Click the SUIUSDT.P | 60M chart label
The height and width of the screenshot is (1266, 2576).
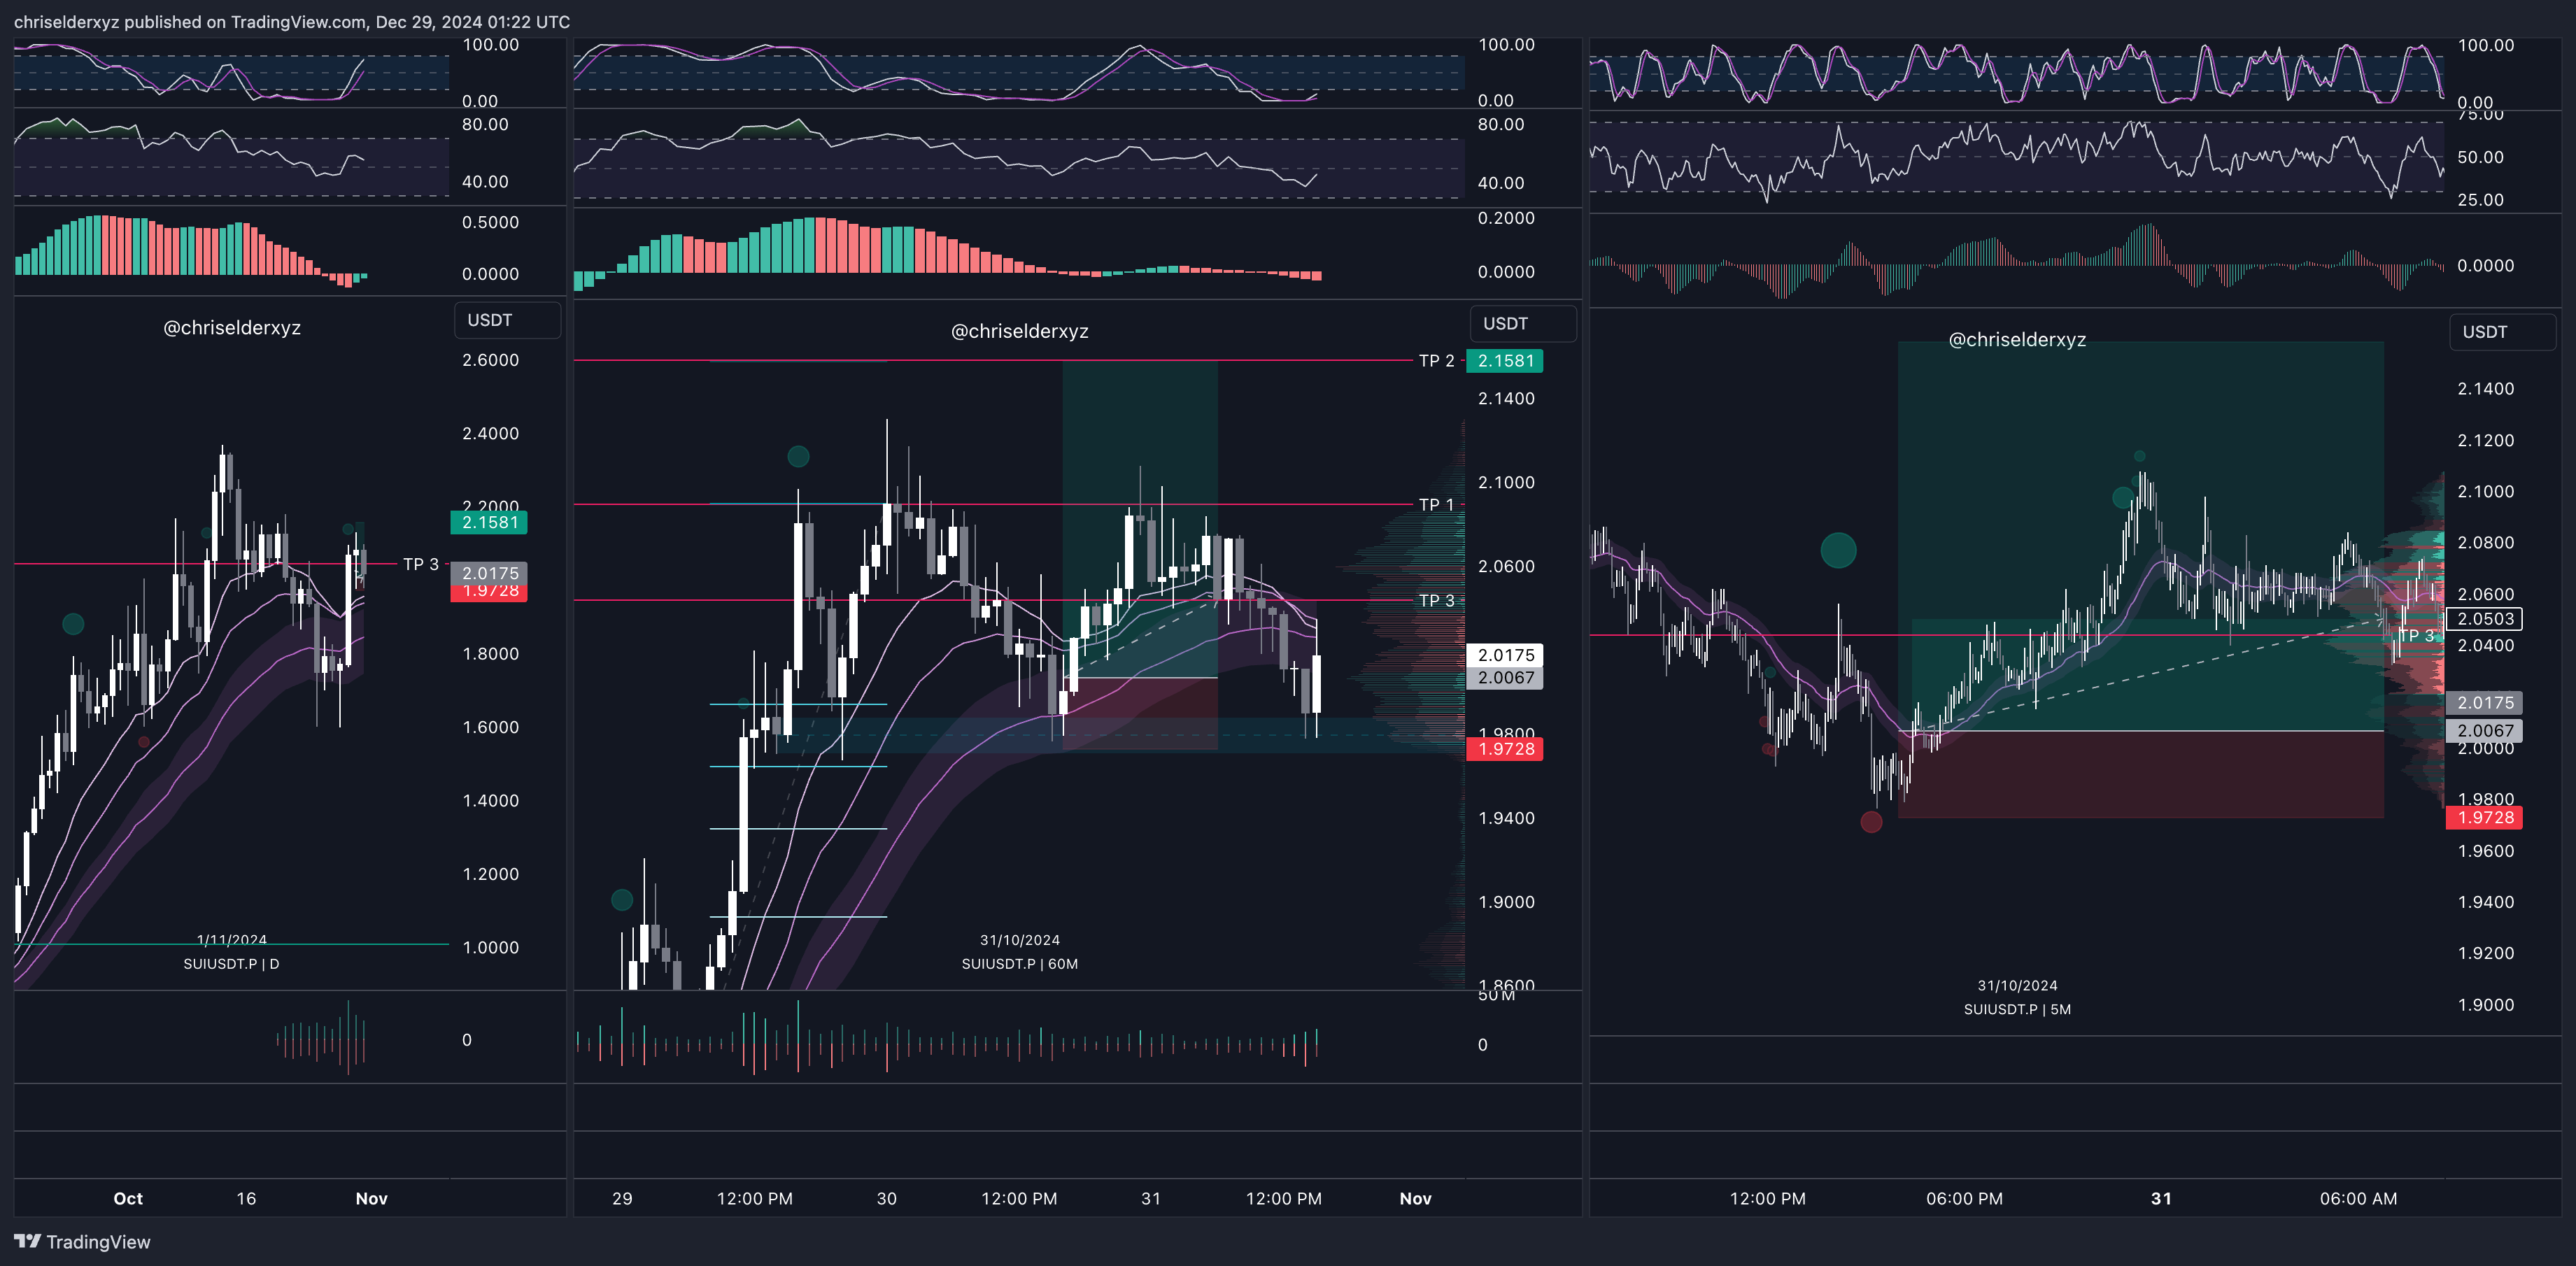1019,964
